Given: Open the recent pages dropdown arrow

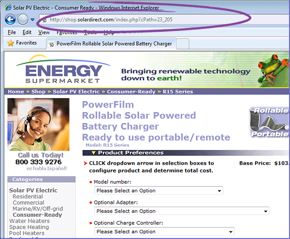Looking at the screenshot, I should point(32,19).
